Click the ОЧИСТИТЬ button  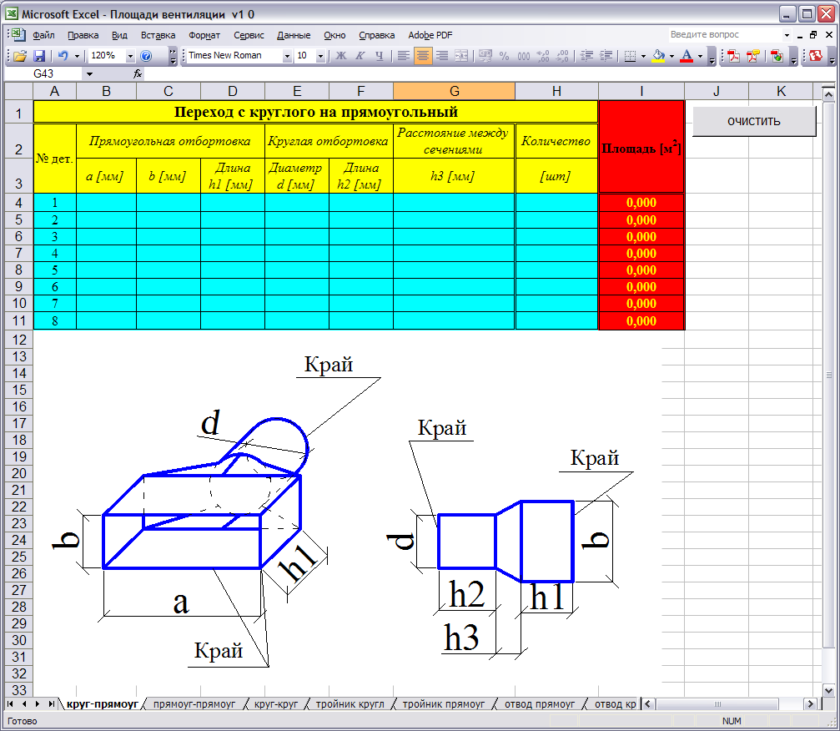[754, 121]
